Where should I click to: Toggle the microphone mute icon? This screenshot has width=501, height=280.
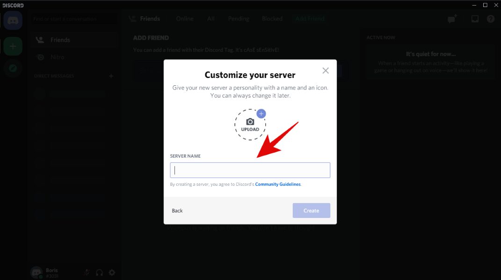[x=87, y=273]
